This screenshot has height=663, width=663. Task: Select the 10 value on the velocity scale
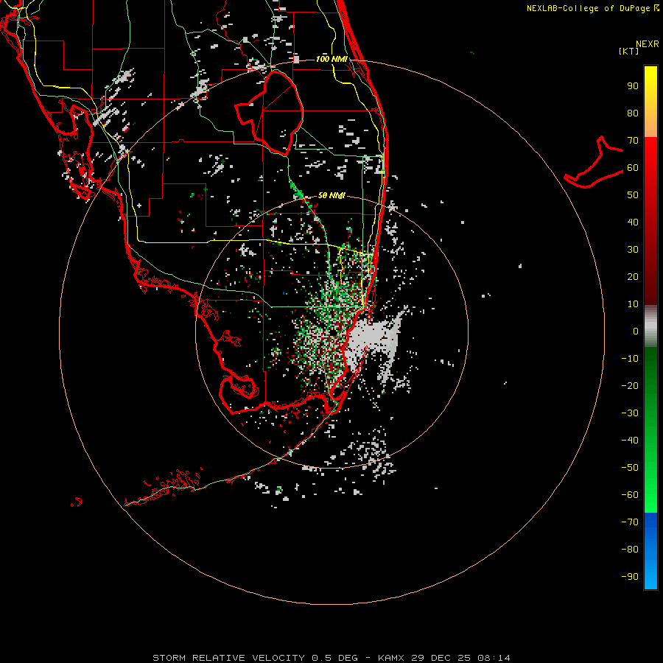[633, 304]
